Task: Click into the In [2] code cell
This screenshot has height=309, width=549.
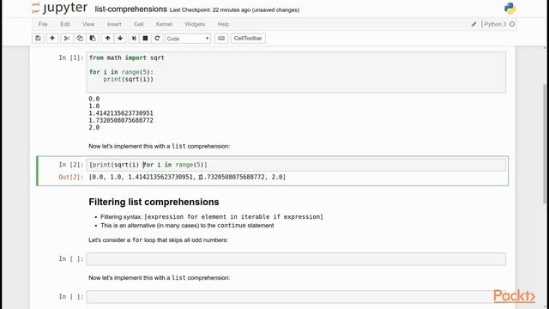Action: (296, 165)
